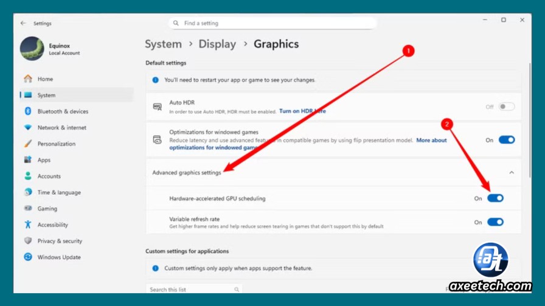The height and width of the screenshot is (306, 545).
Task: Click the Find a setting search box
Action: 273,23
